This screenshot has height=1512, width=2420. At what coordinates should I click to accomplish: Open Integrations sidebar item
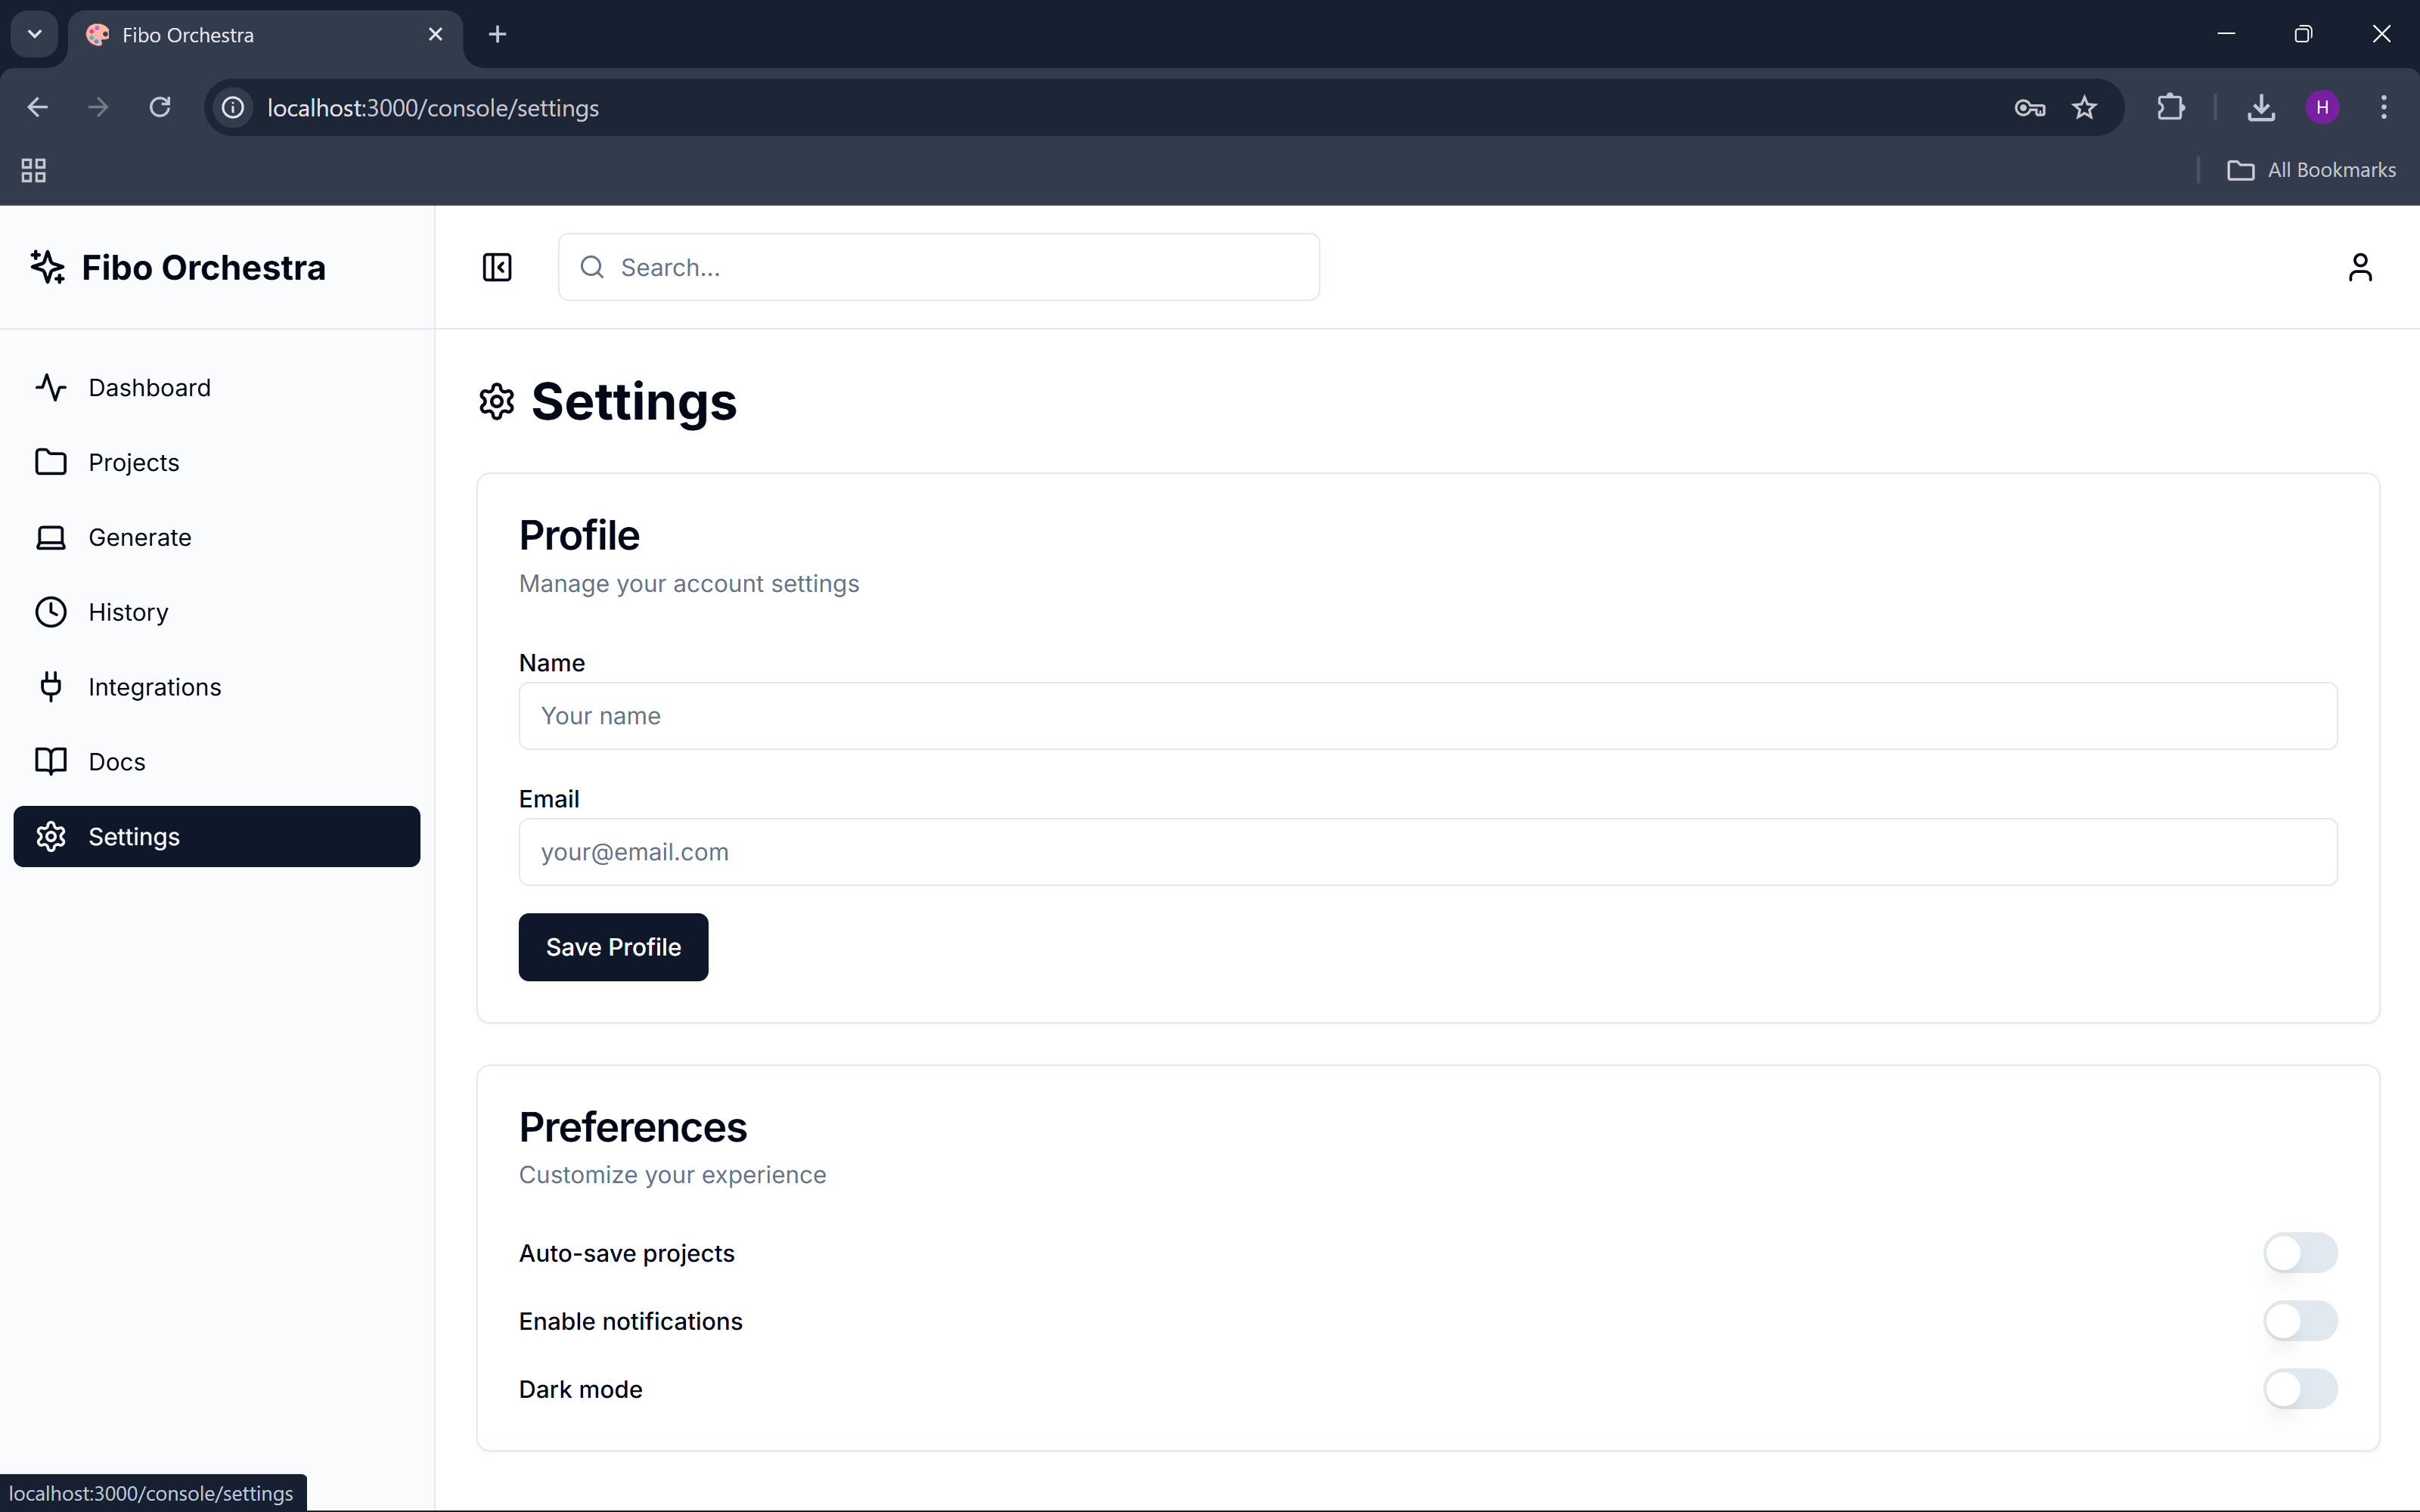154,687
